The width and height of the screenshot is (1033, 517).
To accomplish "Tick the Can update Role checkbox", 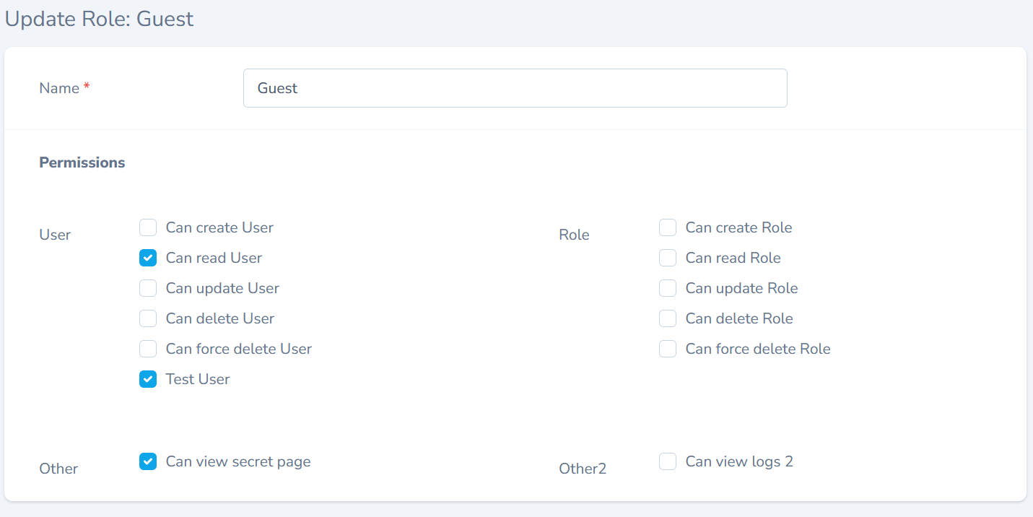I will tap(668, 289).
